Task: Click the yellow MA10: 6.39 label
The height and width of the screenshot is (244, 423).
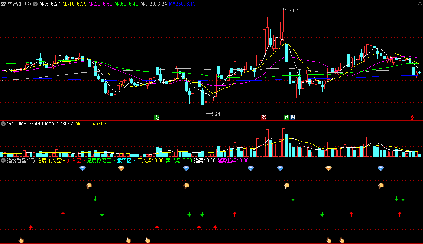Action: point(75,4)
